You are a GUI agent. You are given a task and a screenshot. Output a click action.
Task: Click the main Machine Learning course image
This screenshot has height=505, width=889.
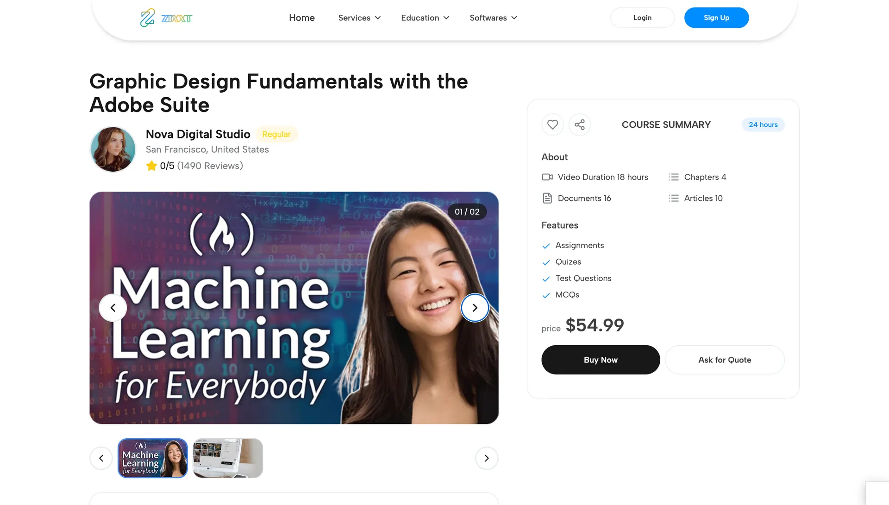pos(294,308)
